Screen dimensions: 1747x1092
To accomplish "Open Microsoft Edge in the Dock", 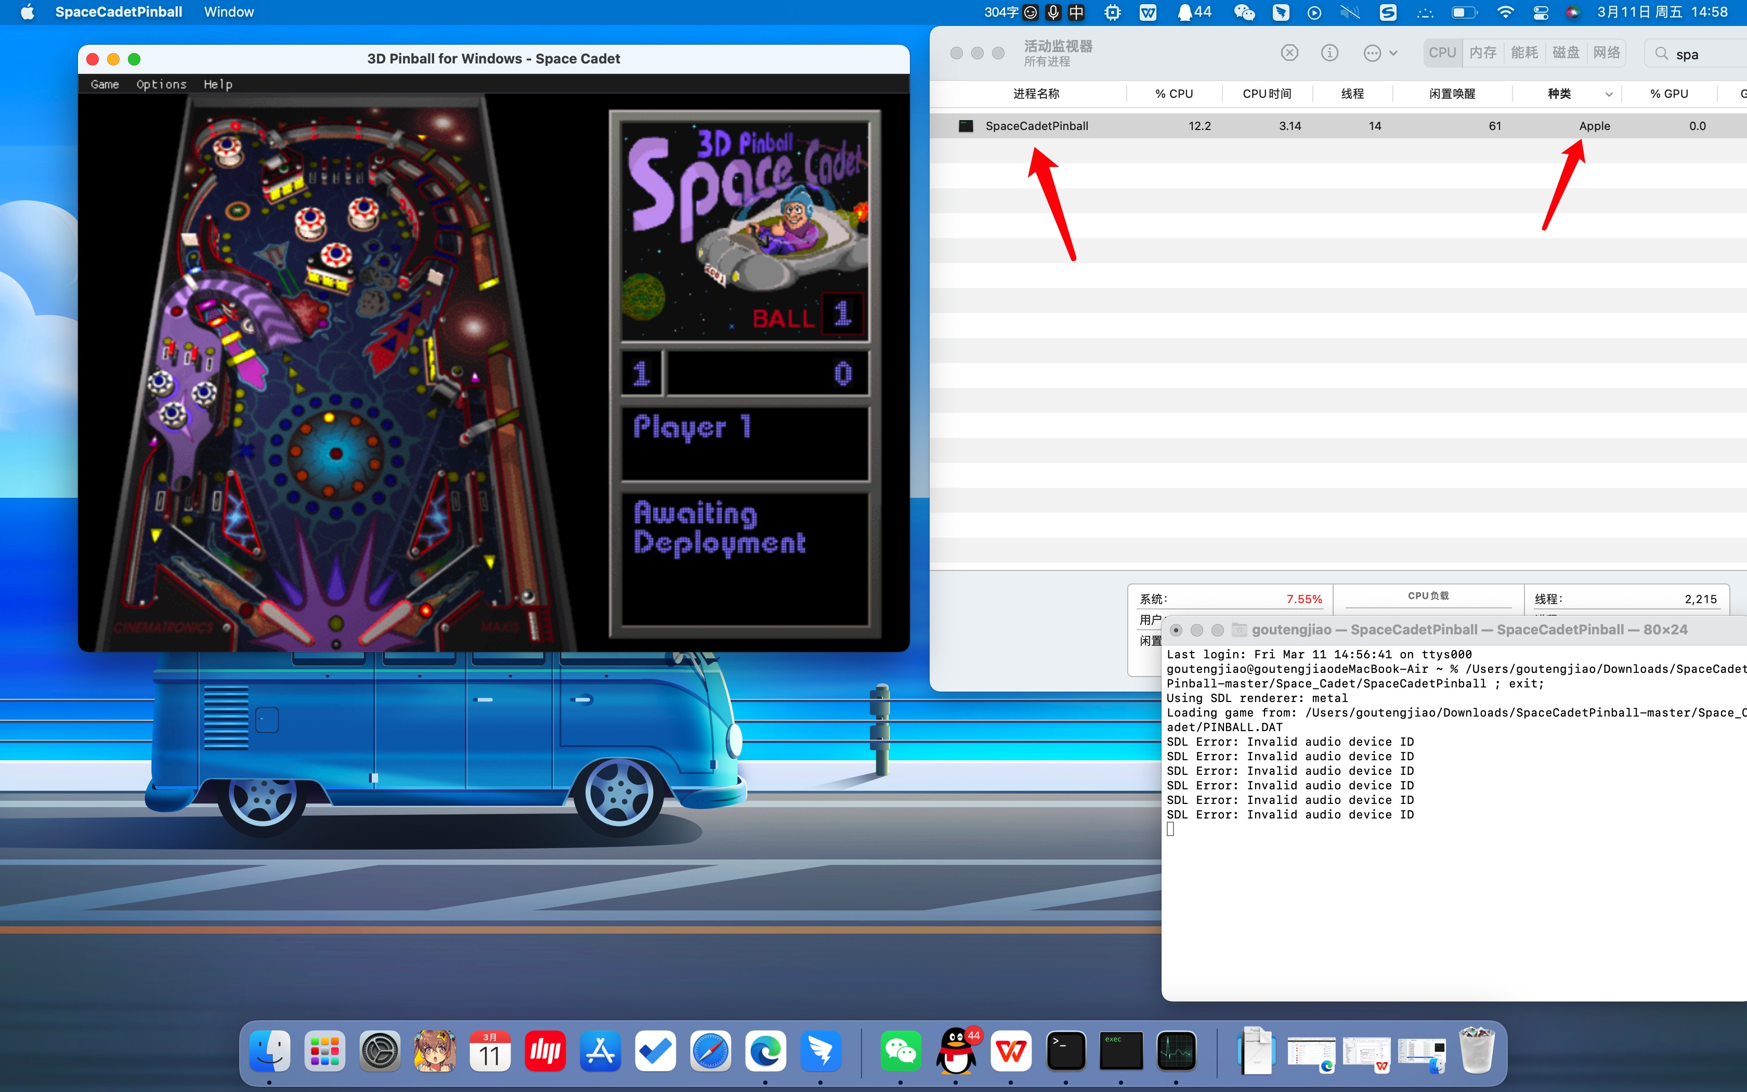I will [765, 1051].
